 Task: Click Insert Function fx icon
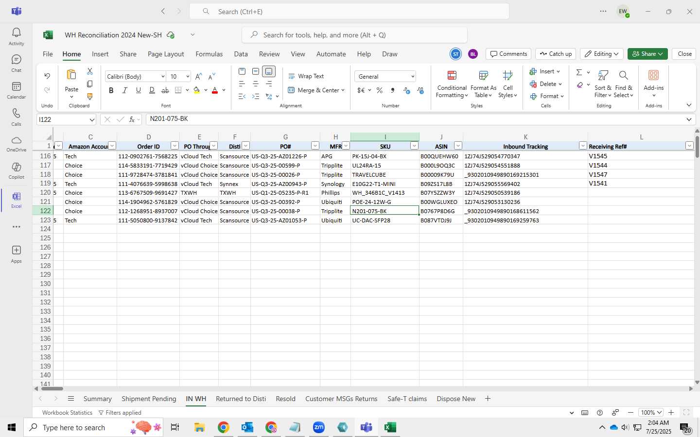[x=132, y=119]
